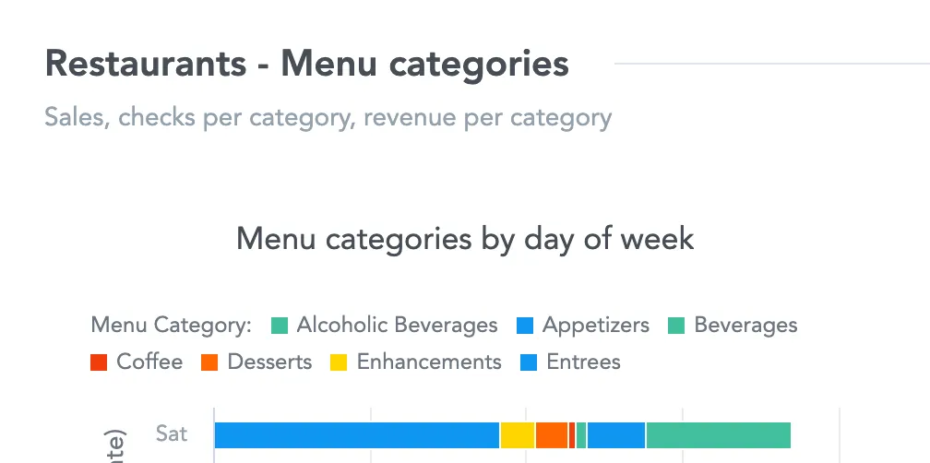Toggle the Alcoholic Beverages legend label
This screenshot has height=463, width=930.
coord(397,326)
